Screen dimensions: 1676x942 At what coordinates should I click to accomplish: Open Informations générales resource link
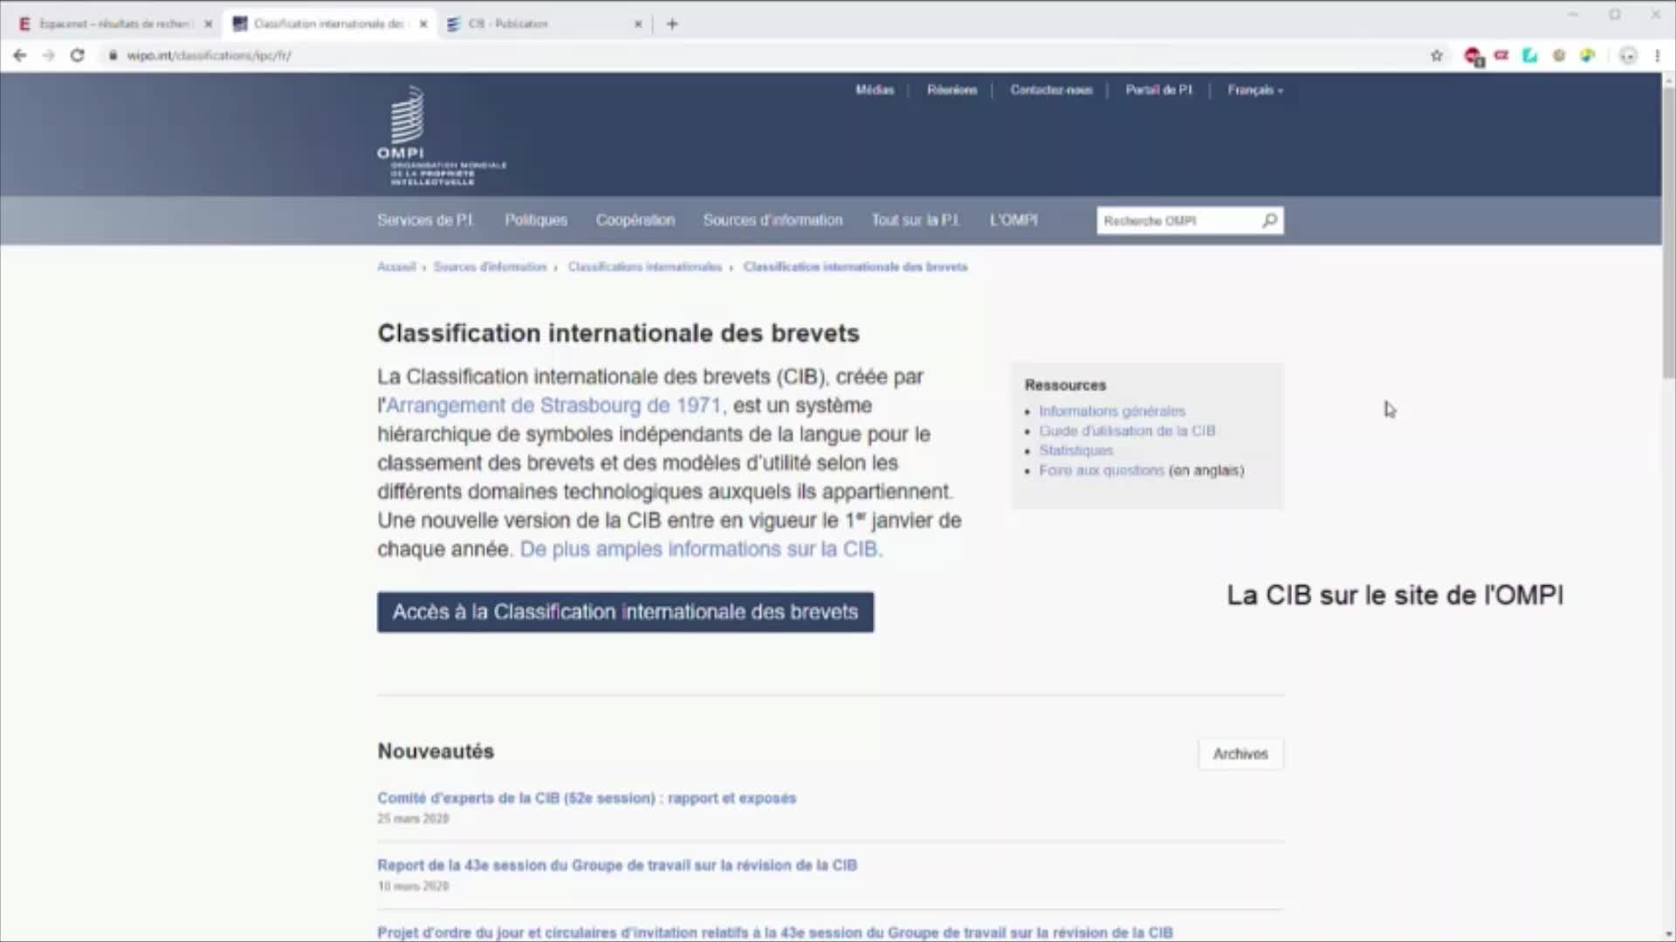tap(1112, 411)
